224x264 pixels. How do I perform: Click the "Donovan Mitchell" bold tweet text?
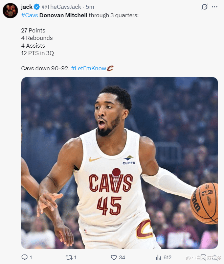tap(63, 15)
